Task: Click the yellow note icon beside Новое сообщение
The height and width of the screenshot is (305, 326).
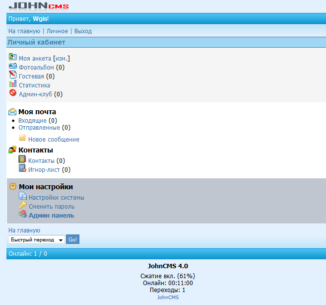Action: (22, 138)
